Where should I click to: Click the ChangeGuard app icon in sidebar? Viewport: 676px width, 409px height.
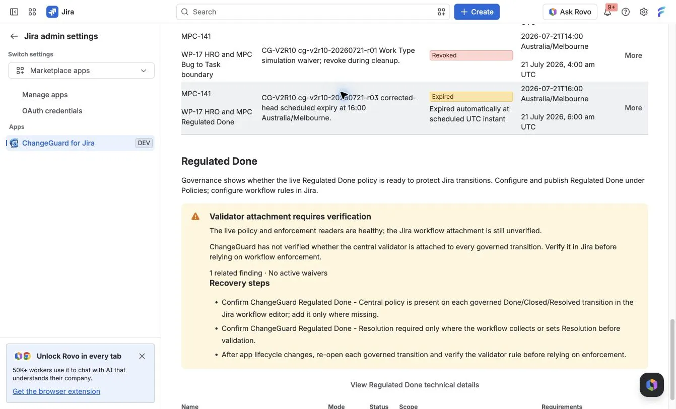click(14, 143)
